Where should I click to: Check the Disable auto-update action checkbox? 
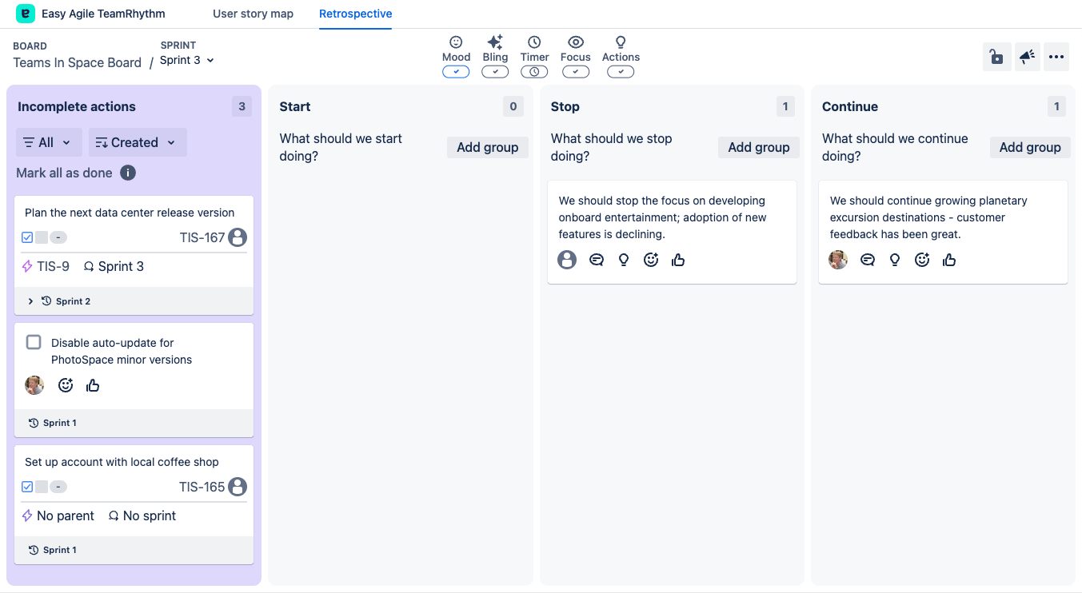point(34,342)
